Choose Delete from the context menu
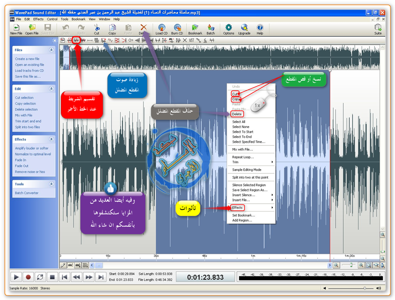This screenshot has width=395, height=300. pos(237,114)
